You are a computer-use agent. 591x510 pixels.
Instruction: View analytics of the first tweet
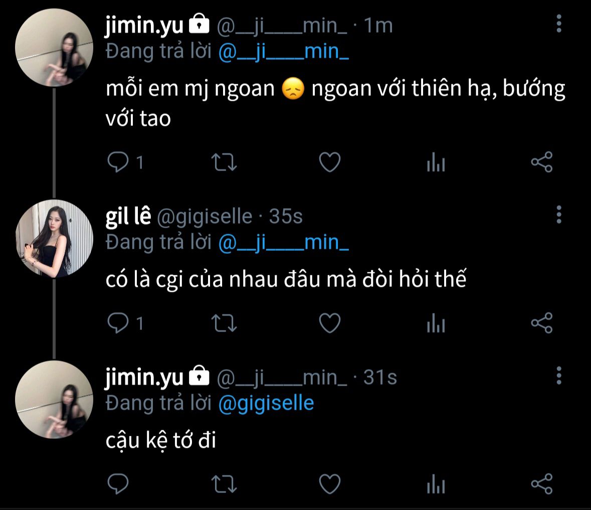436,162
